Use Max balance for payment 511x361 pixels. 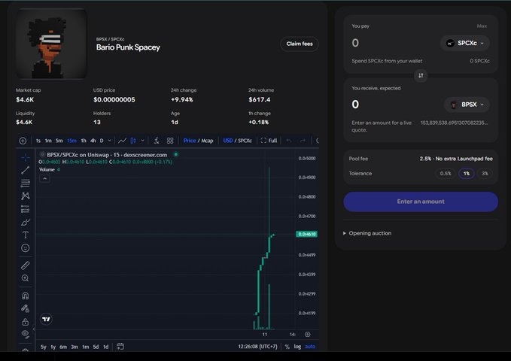(x=482, y=26)
